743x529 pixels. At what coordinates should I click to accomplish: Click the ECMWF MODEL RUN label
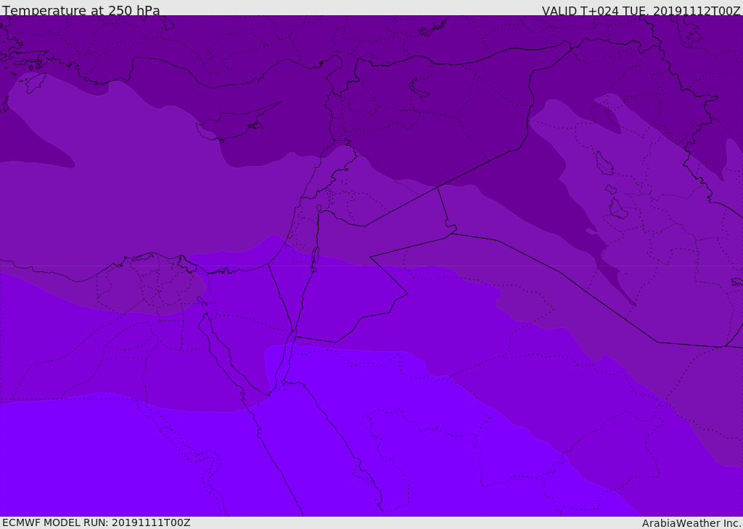96,522
